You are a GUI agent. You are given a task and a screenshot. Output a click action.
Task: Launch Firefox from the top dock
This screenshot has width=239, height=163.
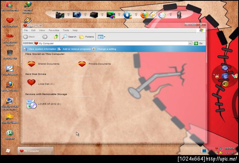click(144, 15)
